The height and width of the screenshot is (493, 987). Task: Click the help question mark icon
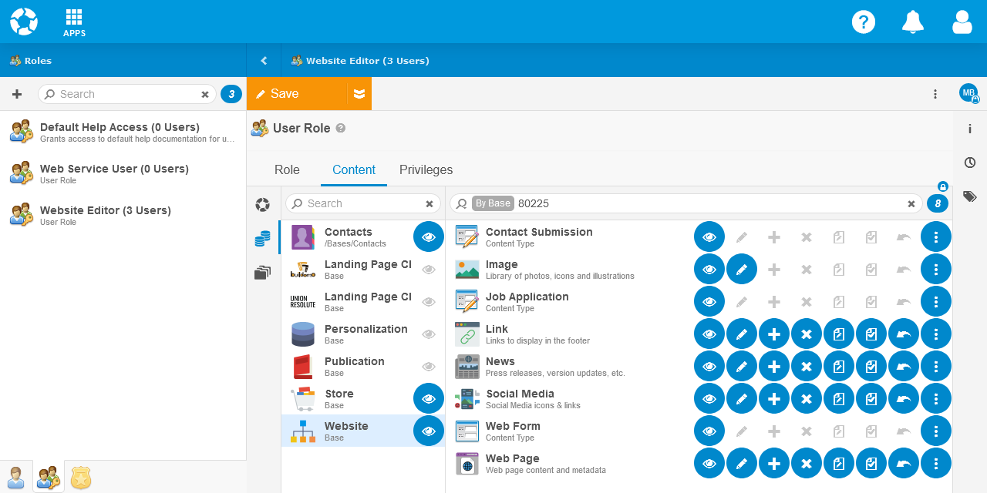[x=864, y=22]
